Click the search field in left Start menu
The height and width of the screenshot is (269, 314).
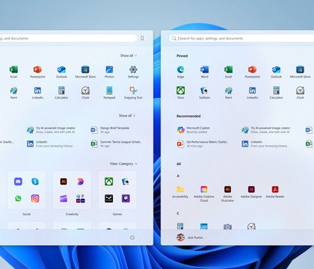[x=68, y=38]
